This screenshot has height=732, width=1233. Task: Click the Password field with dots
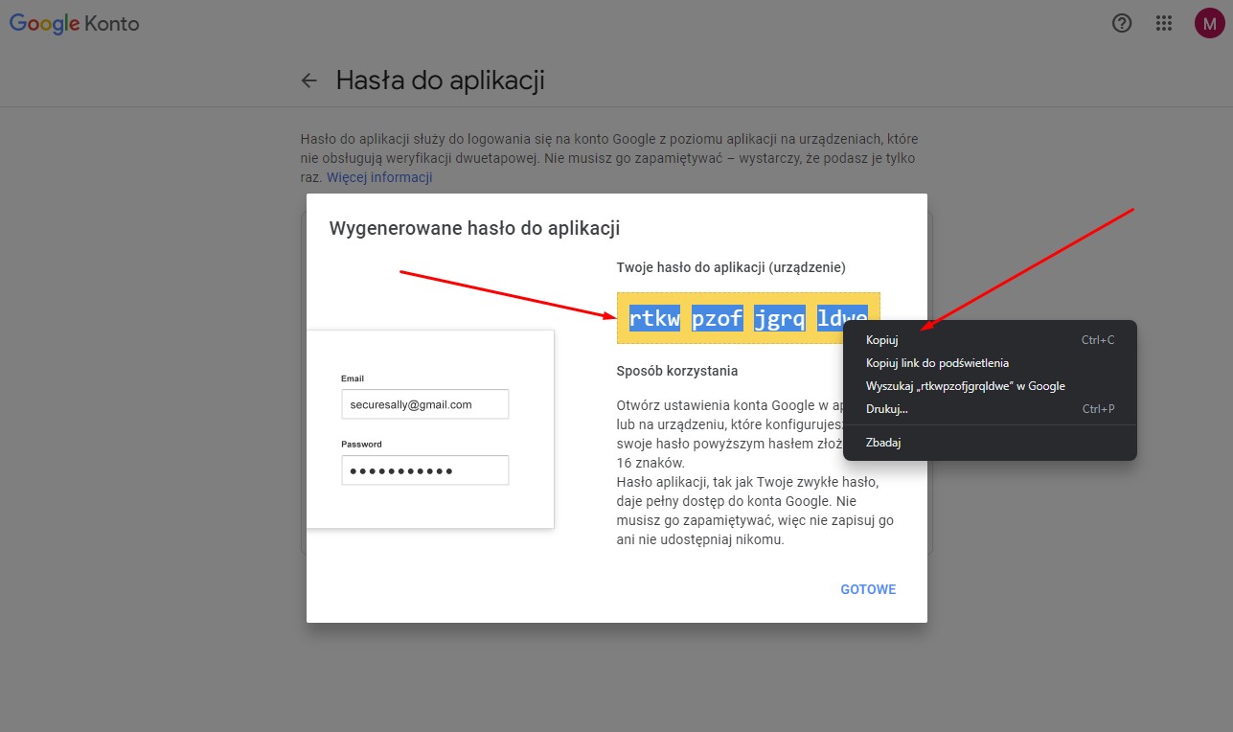pos(424,470)
